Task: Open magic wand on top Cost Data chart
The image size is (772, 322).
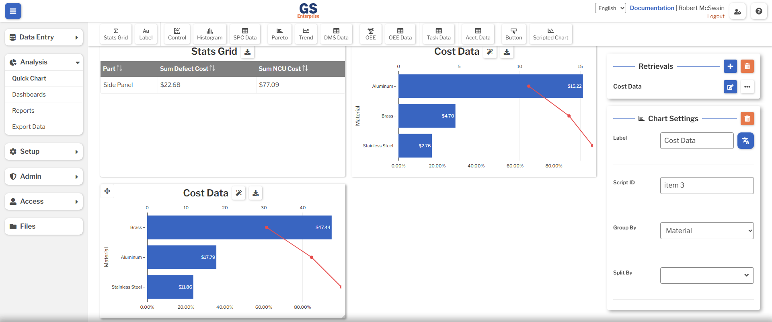Action: point(490,52)
